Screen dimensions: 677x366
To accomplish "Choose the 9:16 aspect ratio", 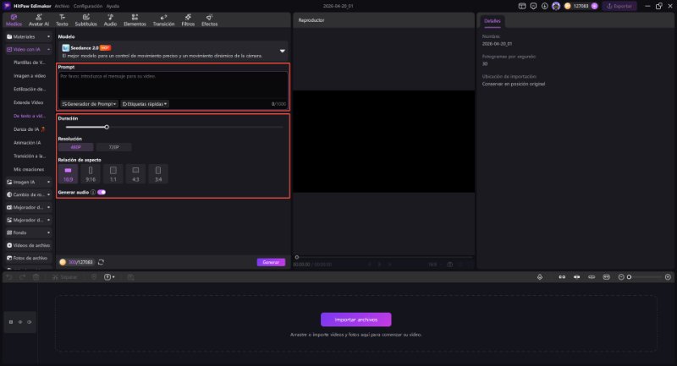I will coord(91,174).
